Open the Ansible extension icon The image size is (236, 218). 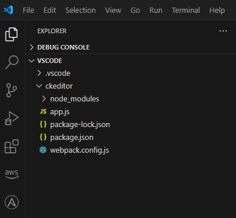[x=12, y=202]
